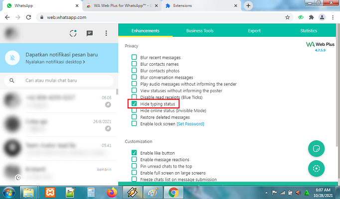This screenshot has width=340, height=199.
Task: Launch XAMPP from taskbar
Action: click(x=50, y=193)
